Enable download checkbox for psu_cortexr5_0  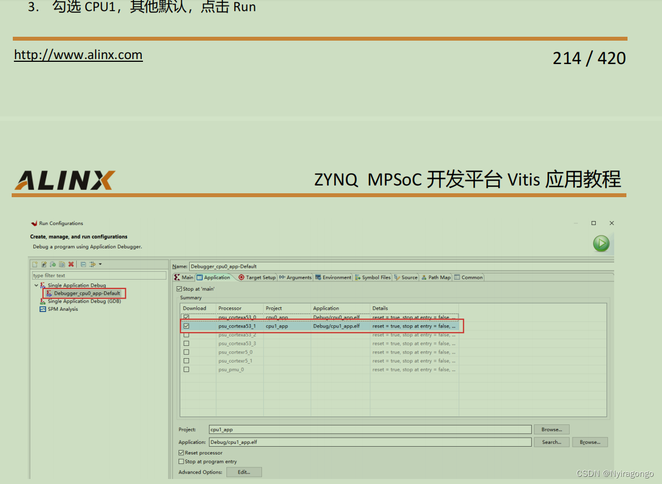186,352
